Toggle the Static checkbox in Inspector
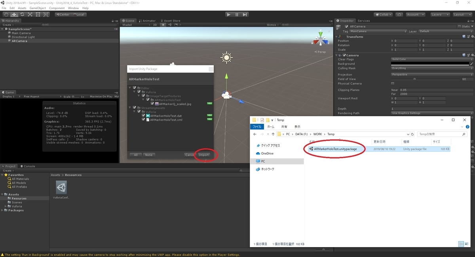 click(x=460, y=26)
